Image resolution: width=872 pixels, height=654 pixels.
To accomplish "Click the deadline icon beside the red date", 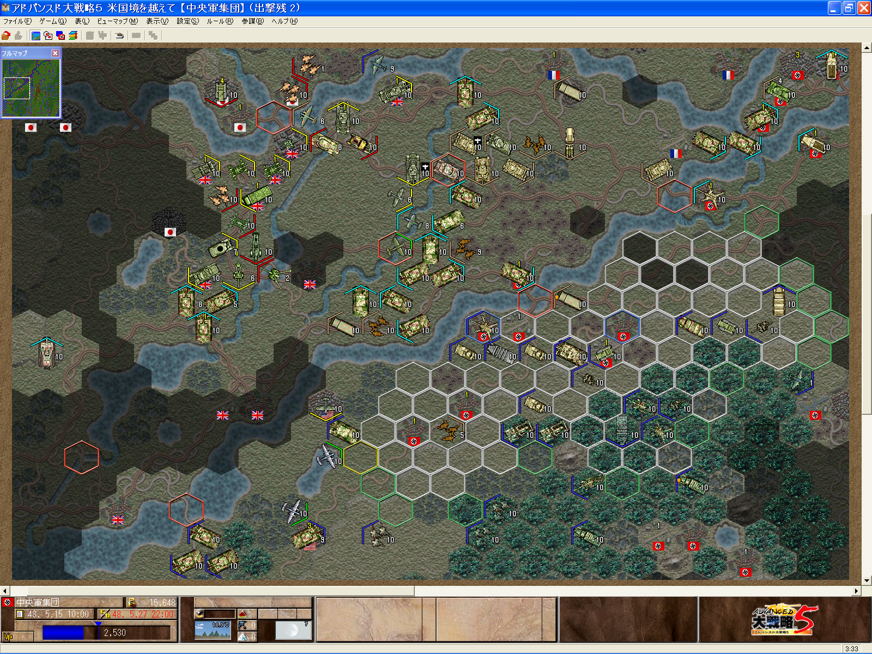I will click(104, 614).
